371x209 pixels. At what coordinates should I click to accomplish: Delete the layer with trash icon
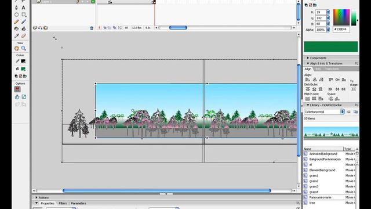tap(92, 28)
